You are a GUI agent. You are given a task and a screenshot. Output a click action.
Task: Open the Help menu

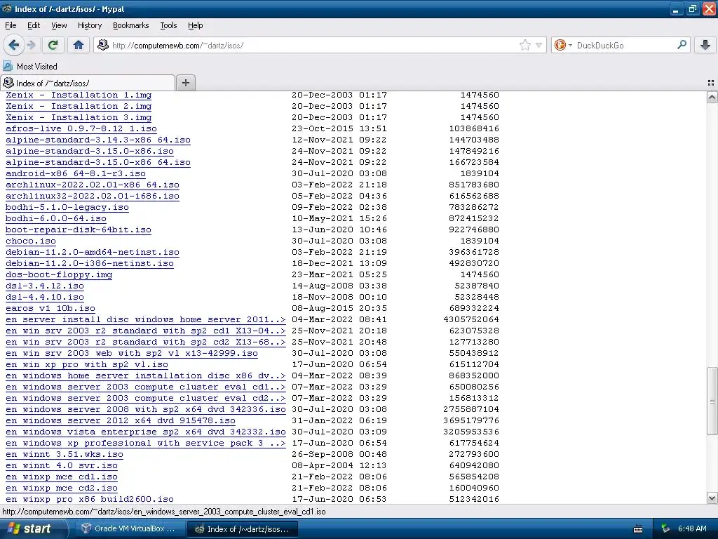195,26
